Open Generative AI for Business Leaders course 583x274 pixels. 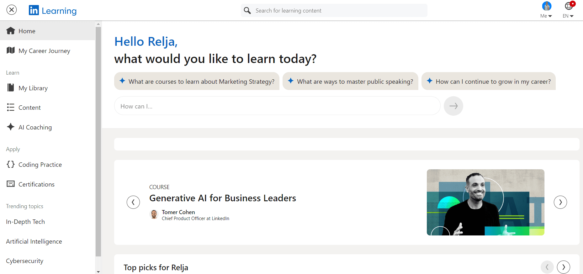223,198
